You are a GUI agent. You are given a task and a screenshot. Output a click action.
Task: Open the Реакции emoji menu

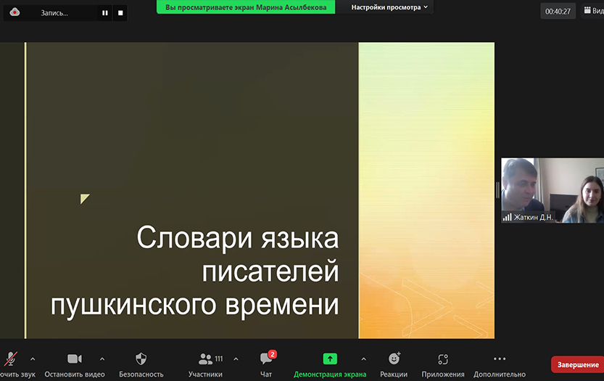(x=394, y=359)
